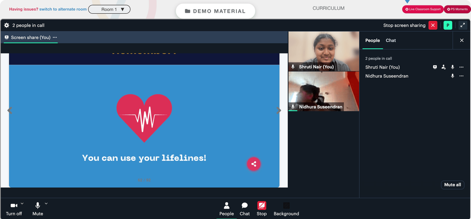Viewport: 471px width, 219px height.
Task: Toggle Nidhura Suseendran's microphone in list
Action: [452, 76]
